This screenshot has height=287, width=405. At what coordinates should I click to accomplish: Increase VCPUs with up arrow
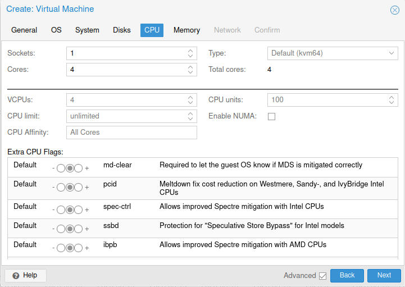(190, 97)
